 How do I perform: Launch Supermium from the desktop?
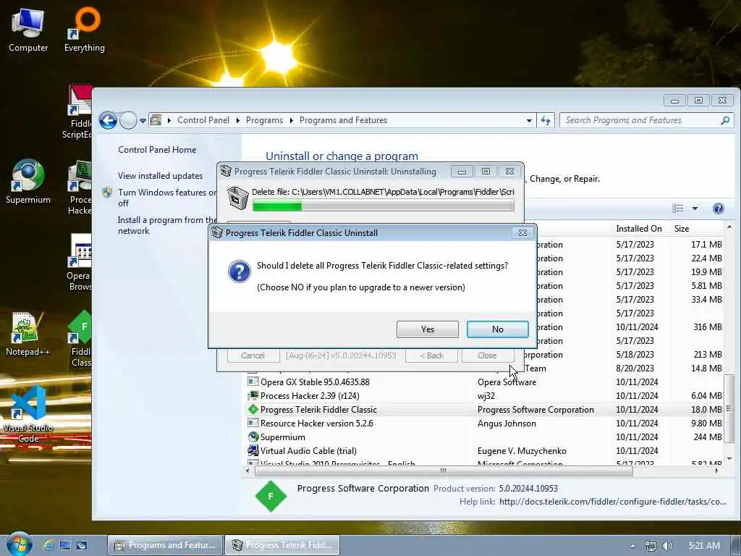[28, 182]
